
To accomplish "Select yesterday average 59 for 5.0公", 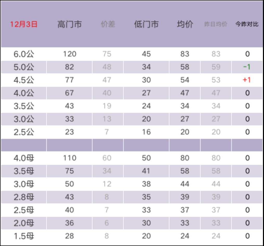I will (216, 67).
